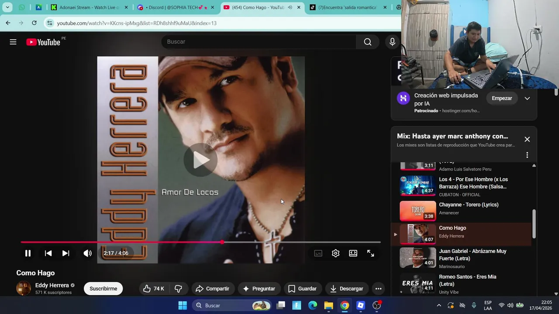The height and width of the screenshot is (314, 559).
Task: Open OBS Studio from the taskbar
Action: click(x=377, y=305)
